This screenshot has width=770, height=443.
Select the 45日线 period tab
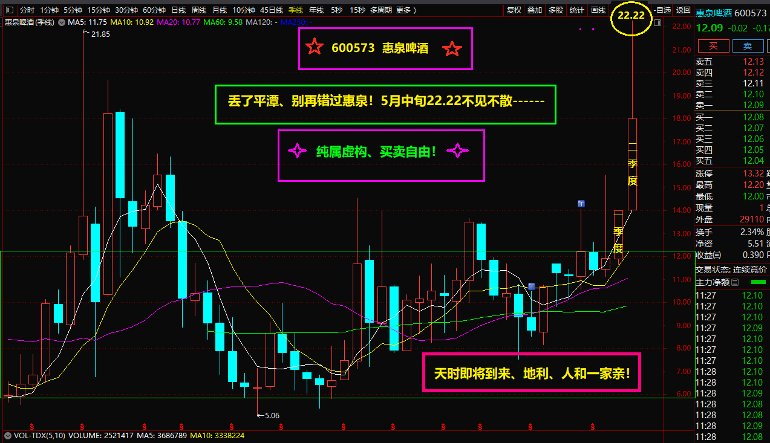point(272,10)
